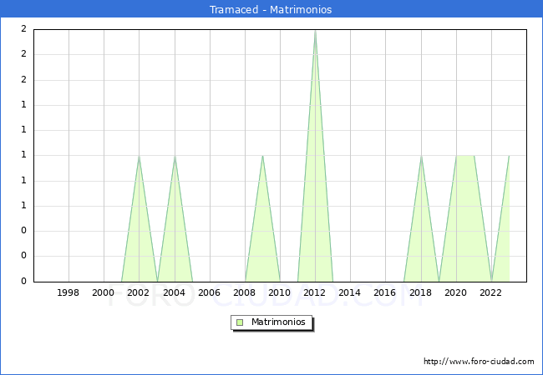Click the green Matrimonios legend swatch
The width and height of the screenshot is (543, 375).
click(240, 322)
